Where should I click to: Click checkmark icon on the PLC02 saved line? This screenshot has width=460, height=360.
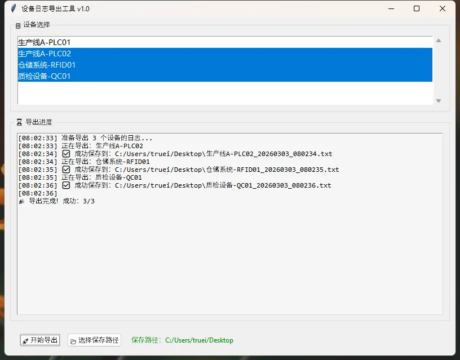[x=66, y=154]
